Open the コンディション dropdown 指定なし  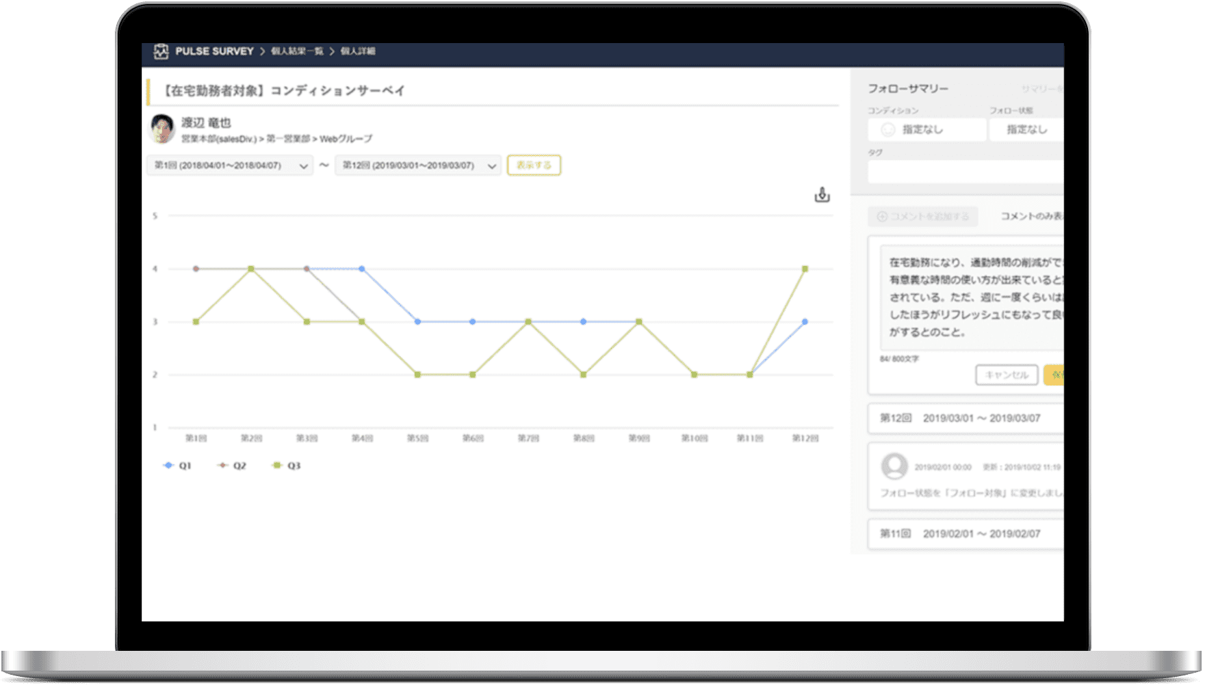point(927,129)
